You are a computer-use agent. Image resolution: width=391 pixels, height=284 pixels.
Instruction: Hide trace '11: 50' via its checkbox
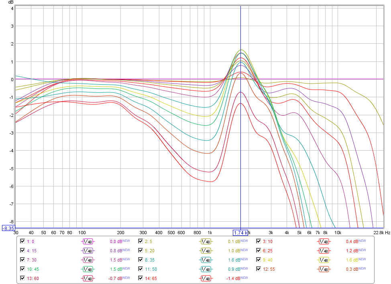click(141, 269)
